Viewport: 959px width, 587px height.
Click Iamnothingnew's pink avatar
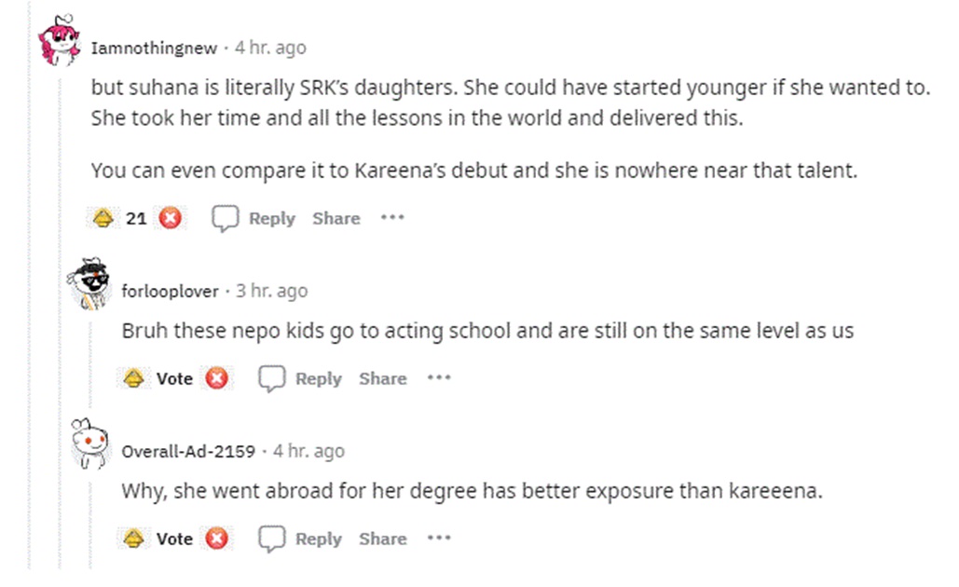[x=59, y=42]
